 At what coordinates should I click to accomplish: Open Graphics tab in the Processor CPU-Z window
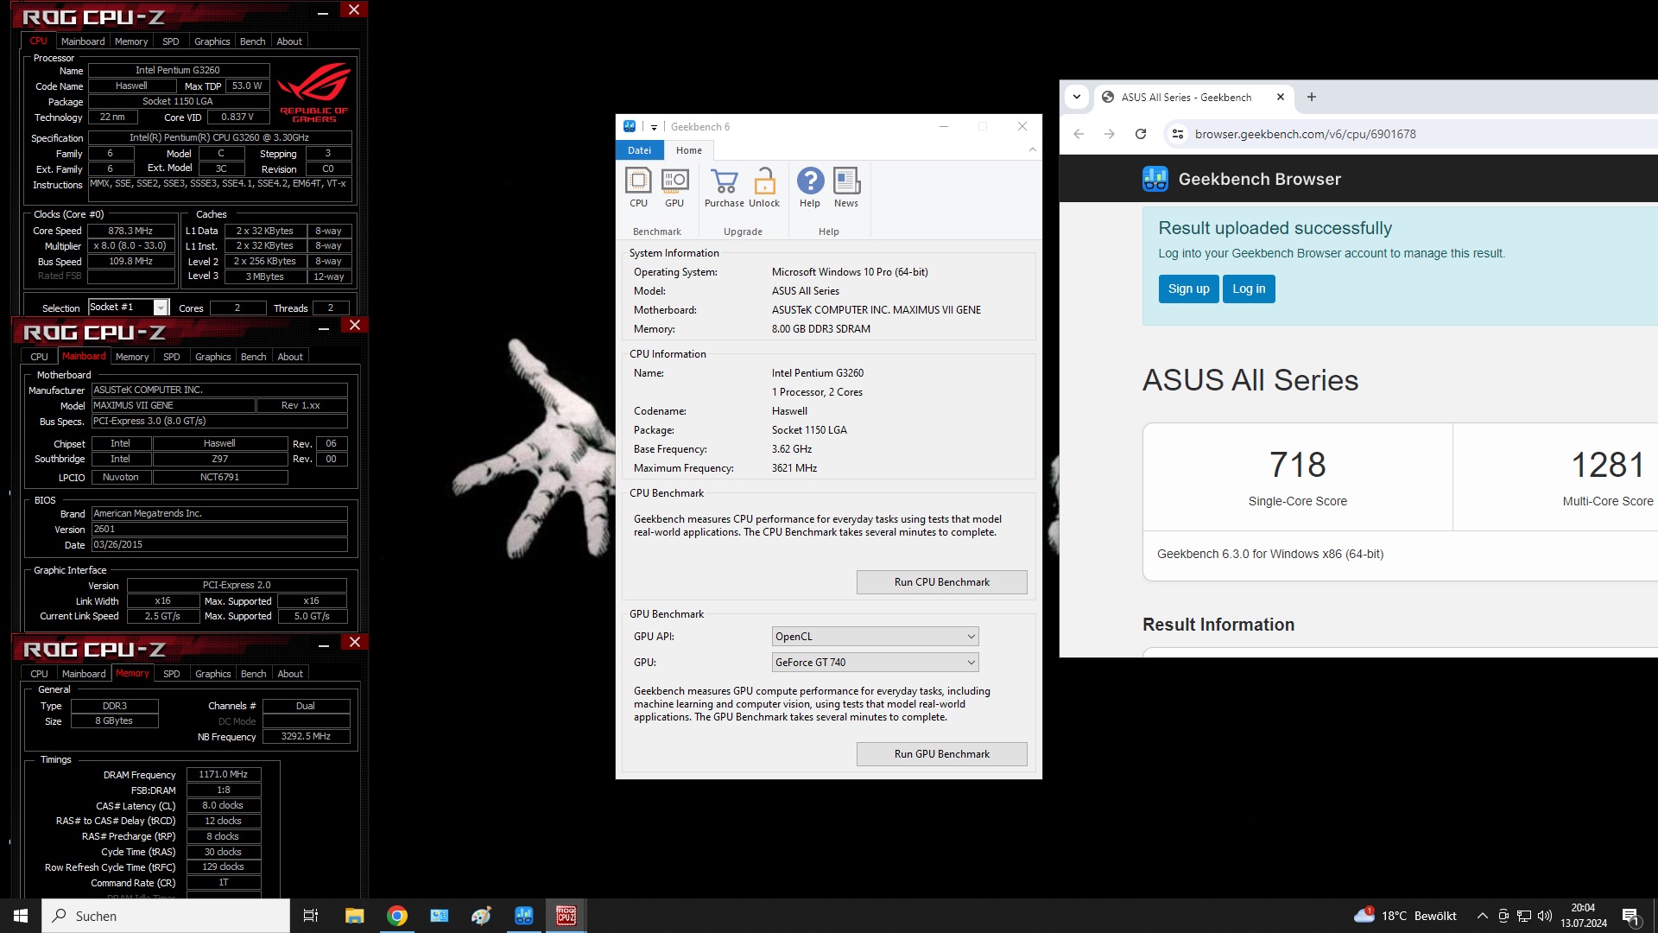(x=212, y=41)
